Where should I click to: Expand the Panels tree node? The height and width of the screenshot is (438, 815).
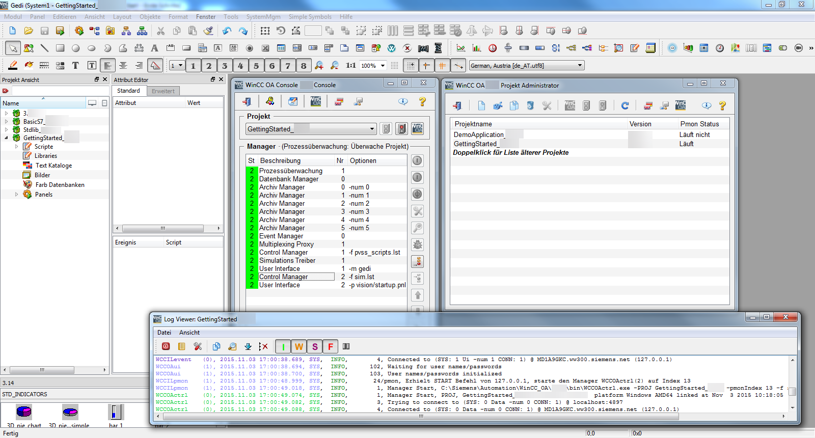click(17, 195)
